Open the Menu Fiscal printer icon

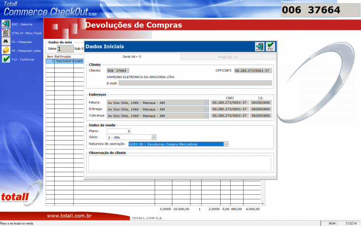(x=6, y=33)
